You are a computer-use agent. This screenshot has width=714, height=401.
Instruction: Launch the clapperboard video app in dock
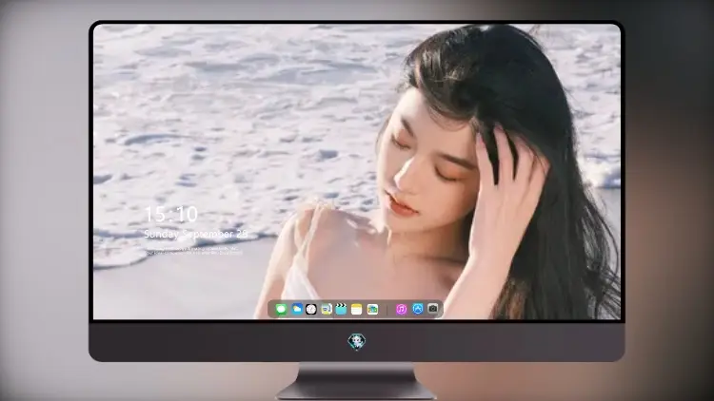click(x=341, y=310)
